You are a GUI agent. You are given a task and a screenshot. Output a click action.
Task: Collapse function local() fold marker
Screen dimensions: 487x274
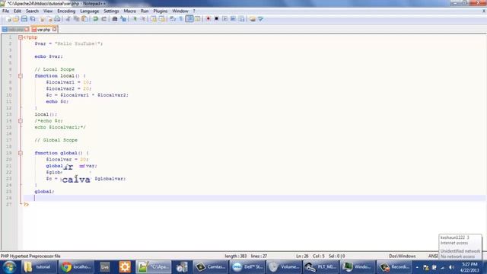coord(21,76)
